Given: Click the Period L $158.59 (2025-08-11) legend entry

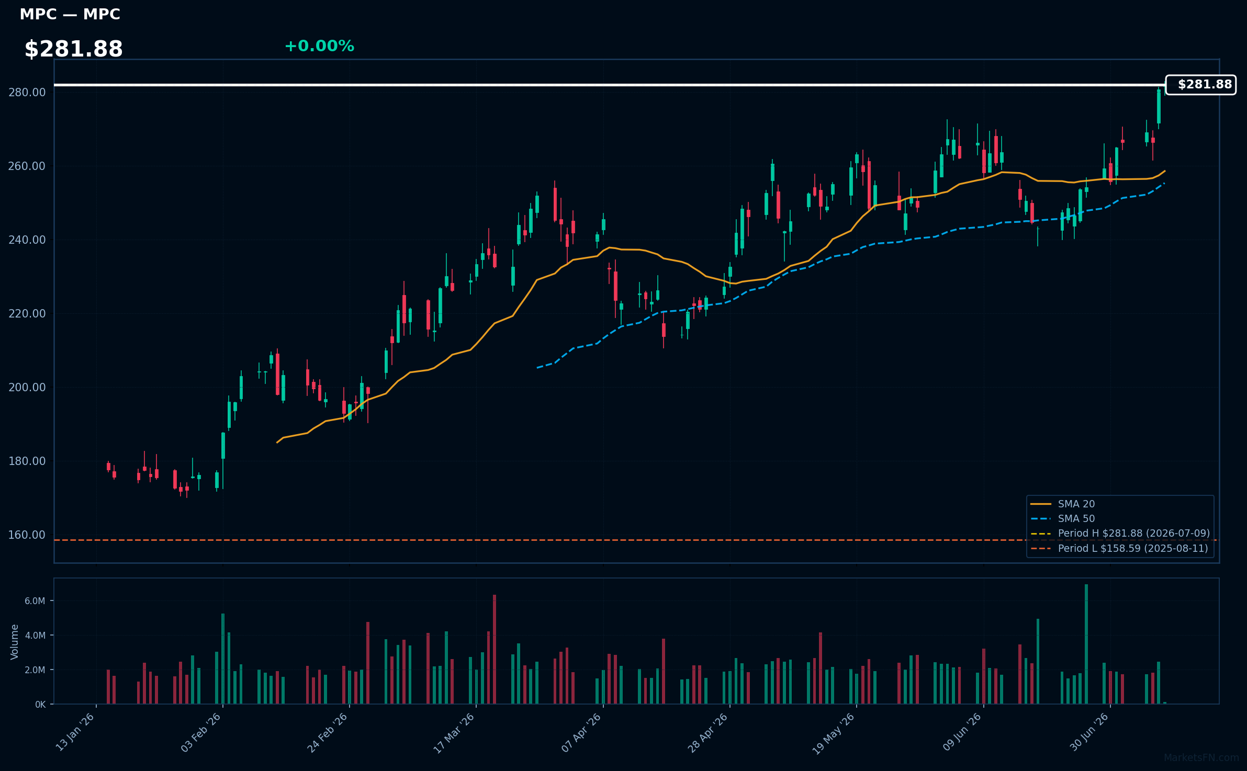Looking at the screenshot, I should [x=1119, y=548].
